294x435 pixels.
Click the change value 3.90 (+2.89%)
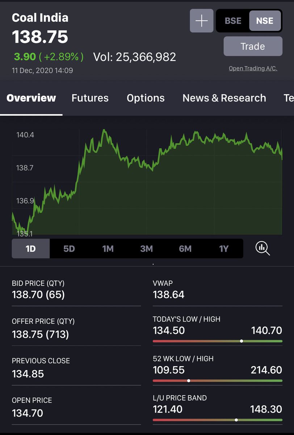pyautogui.click(x=49, y=57)
